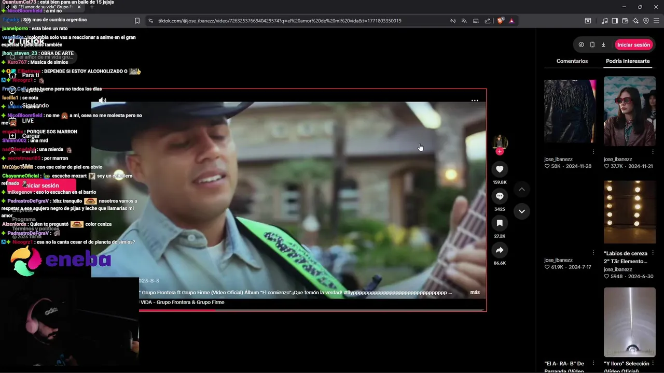
Task: Open comments via the speech bubble icon
Action: pos(500,196)
